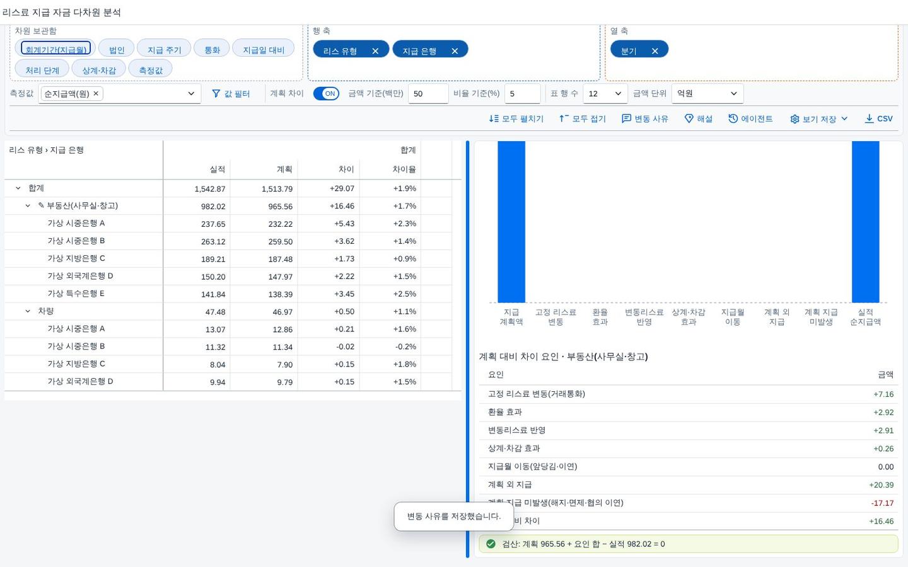Click the 가상 특수은행 E row label
The height and width of the screenshot is (567, 908).
[x=76, y=294]
